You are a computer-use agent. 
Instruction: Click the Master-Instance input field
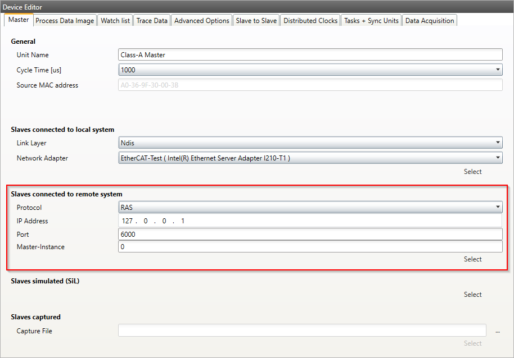tap(309, 247)
